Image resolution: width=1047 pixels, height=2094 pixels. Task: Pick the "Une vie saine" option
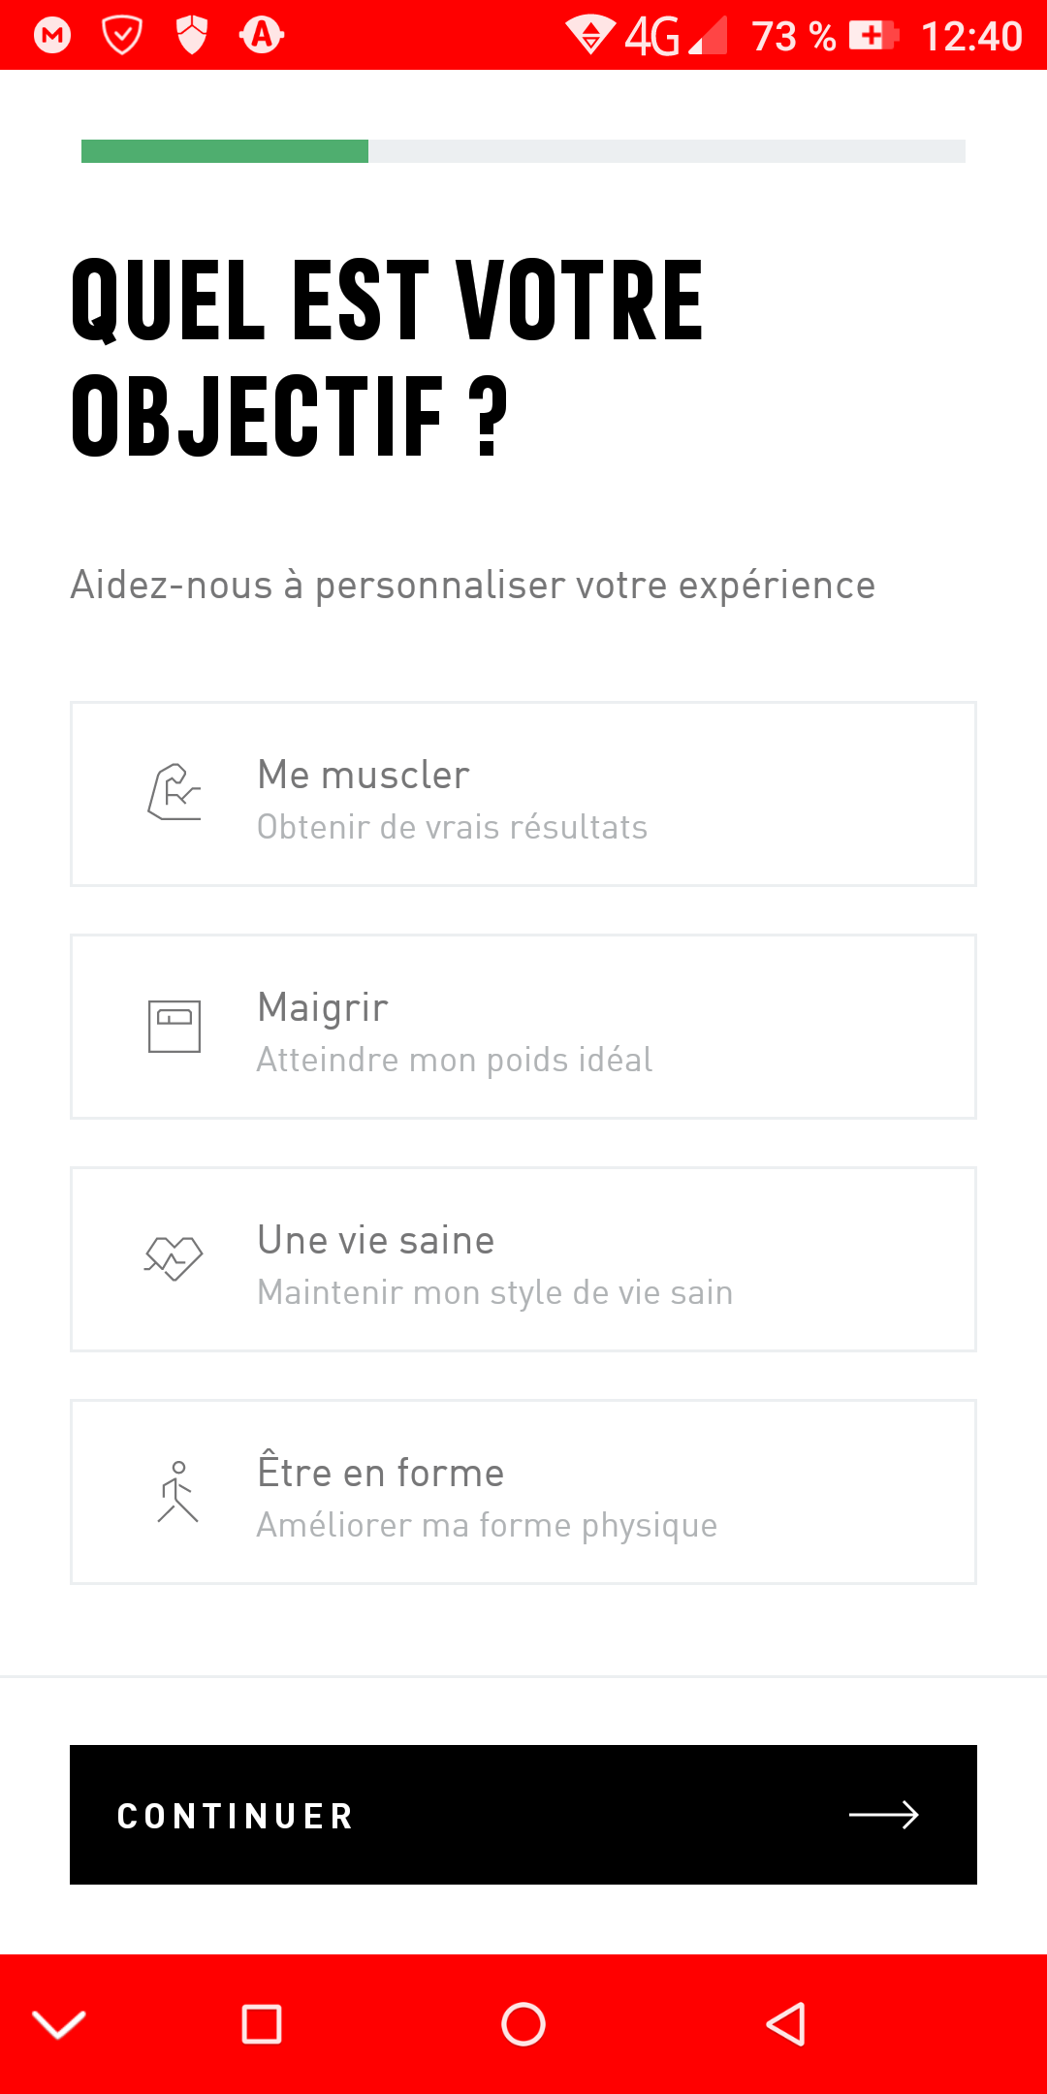pyautogui.click(x=523, y=1258)
